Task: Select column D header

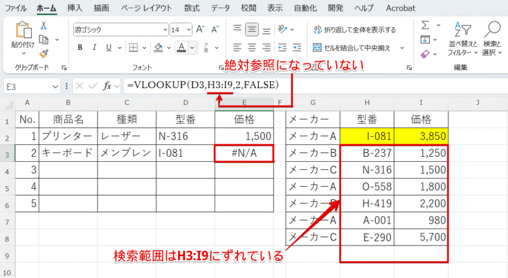Action: click(x=185, y=103)
